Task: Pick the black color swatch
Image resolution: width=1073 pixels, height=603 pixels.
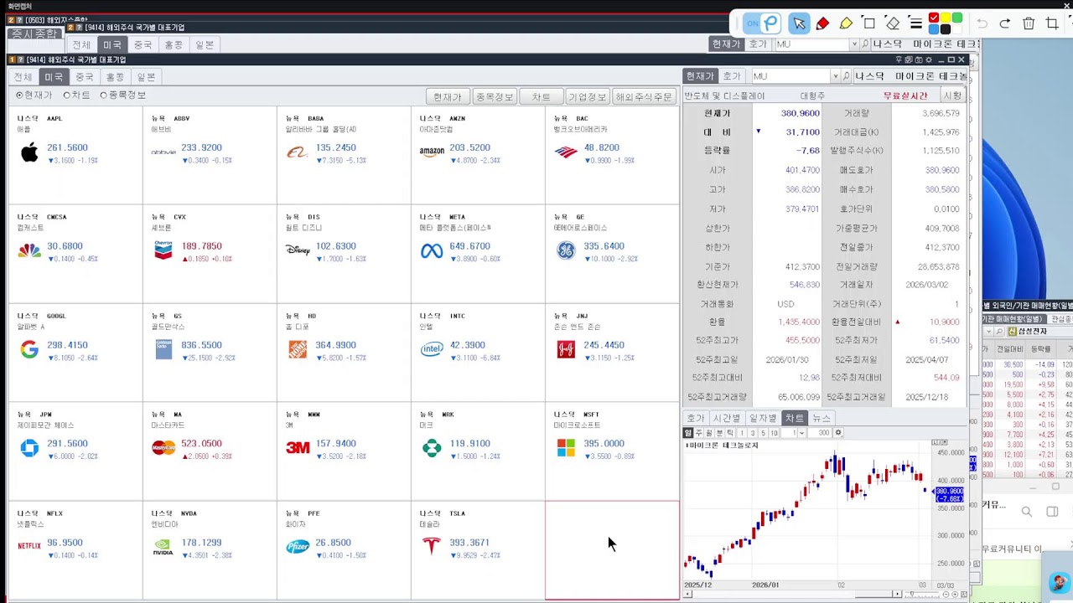Action: (x=946, y=29)
